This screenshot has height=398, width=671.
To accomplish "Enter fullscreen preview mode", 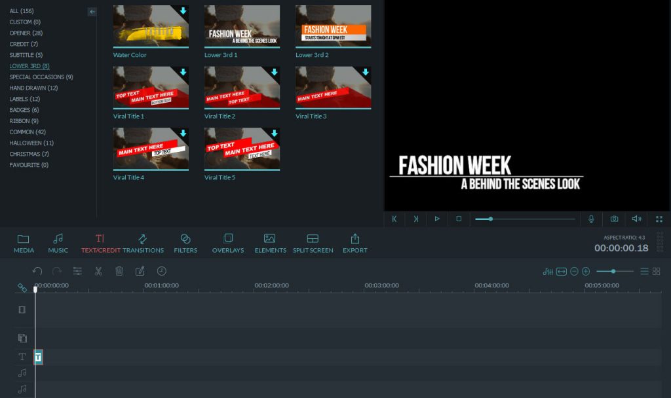I will [659, 219].
